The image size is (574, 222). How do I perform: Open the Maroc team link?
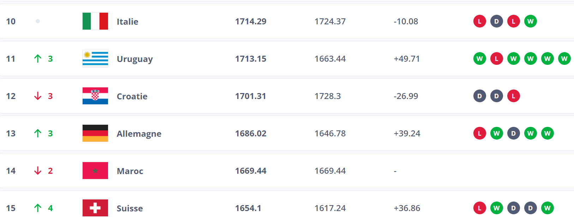[130, 171]
